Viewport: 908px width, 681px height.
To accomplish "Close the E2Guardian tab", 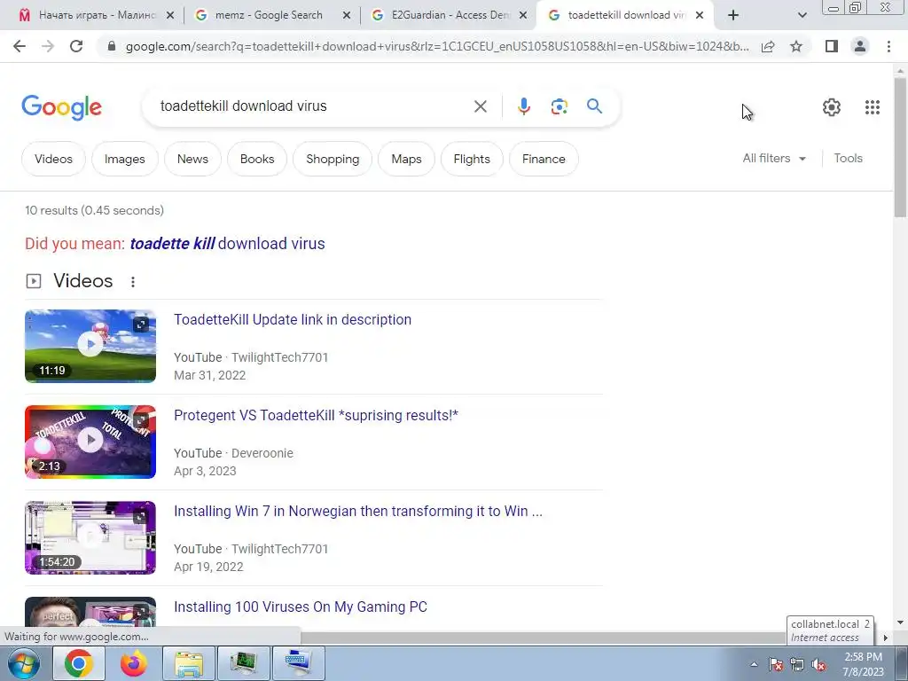I will click(523, 16).
